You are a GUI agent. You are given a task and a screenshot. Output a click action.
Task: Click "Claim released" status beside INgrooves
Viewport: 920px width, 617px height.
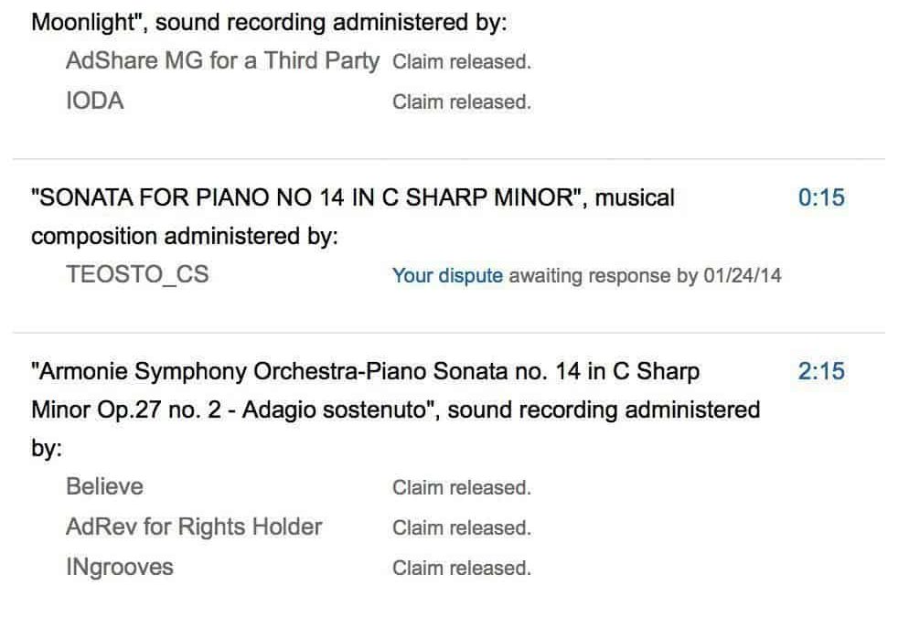461,569
